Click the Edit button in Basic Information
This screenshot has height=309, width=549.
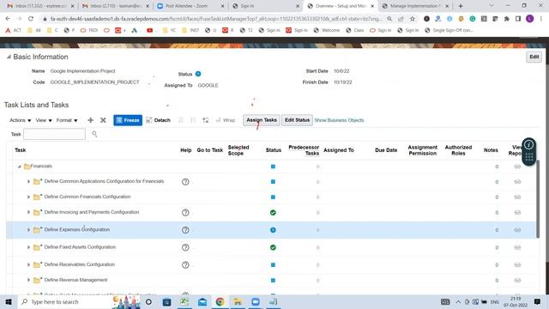coord(534,57)
